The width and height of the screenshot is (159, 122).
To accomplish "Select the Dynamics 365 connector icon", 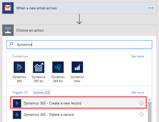I will coord(19,67).
